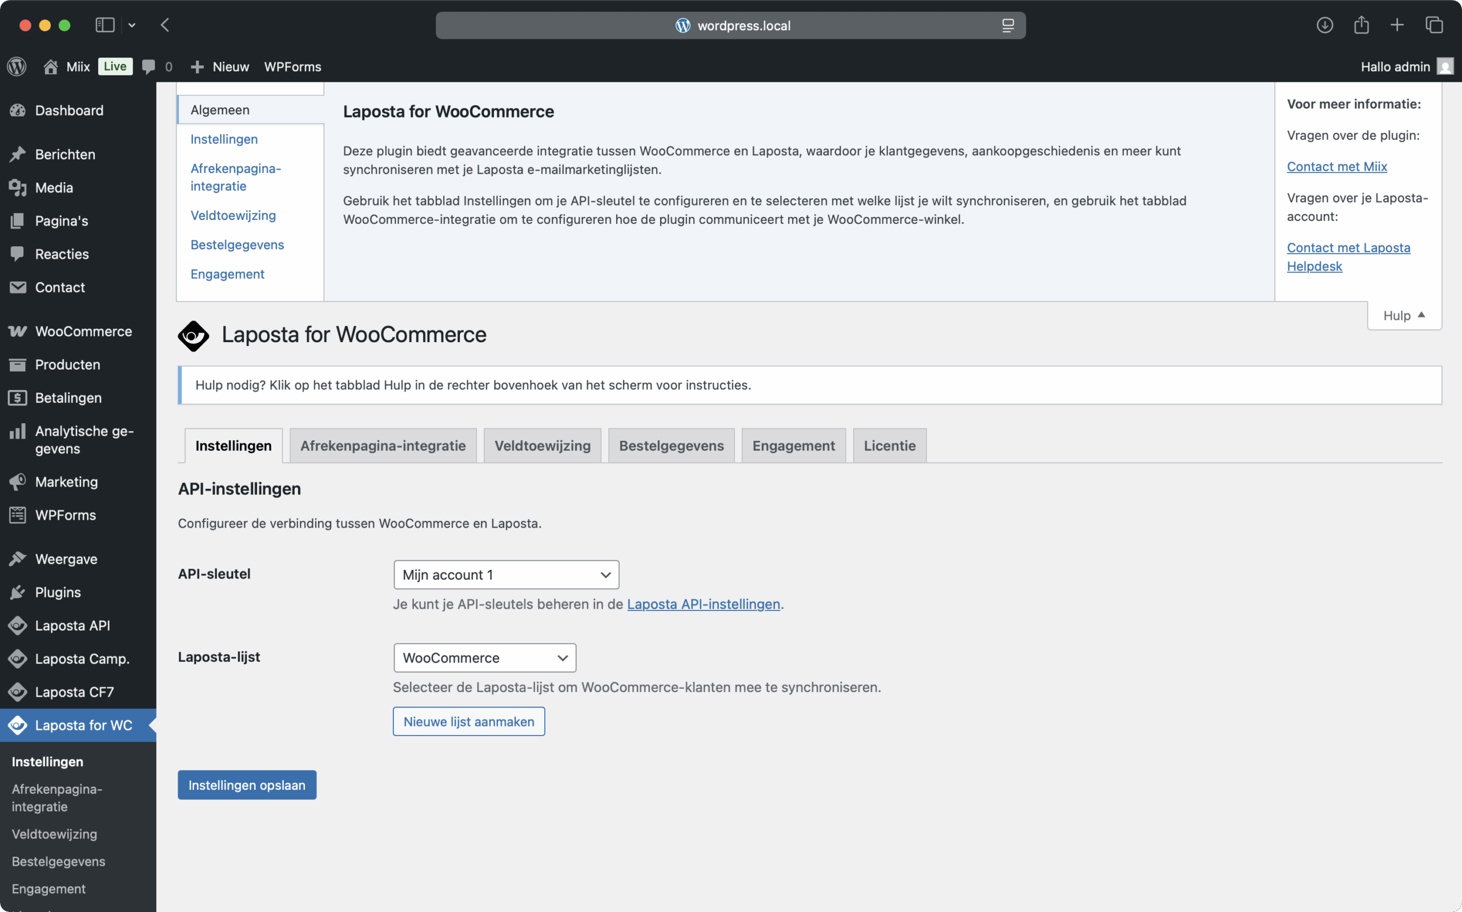Image resolution: width=1462 pixels, height=912 pixels.
Task: Open Afrekenpagina-integratie in the sidebar submenu
Action: 57,798
